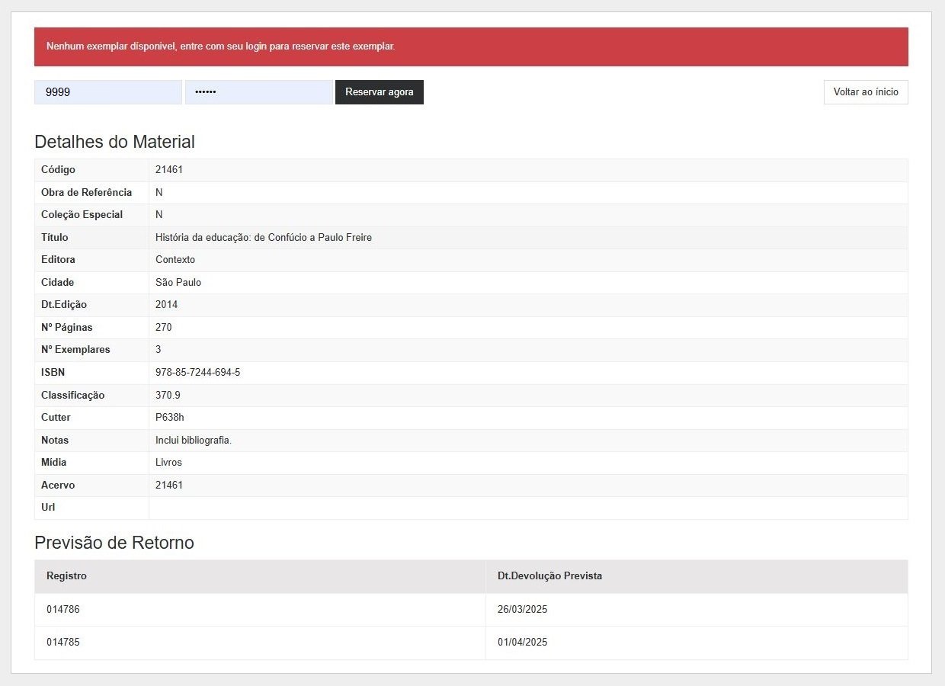Screen dimensions: 945x686
Task: Click the red no-copies-available alert banner
Action: point(471,46)
